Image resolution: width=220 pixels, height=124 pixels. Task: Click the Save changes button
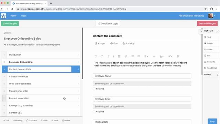10,23
